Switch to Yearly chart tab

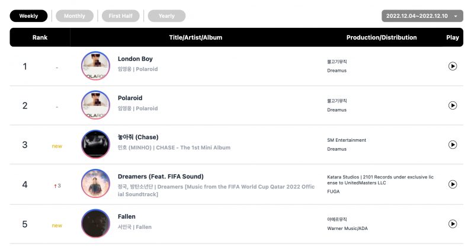(x=166, y=16)
